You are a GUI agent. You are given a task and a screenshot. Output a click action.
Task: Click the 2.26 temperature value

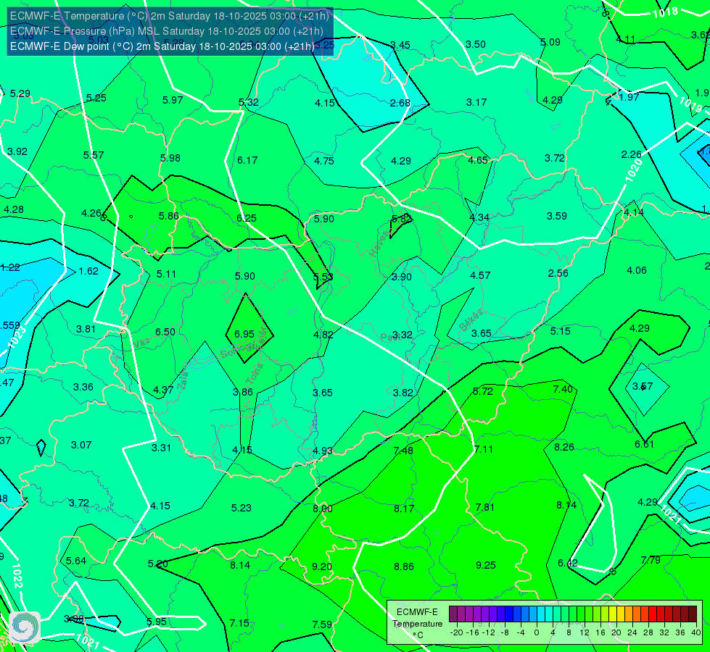(x=631, y=155)
